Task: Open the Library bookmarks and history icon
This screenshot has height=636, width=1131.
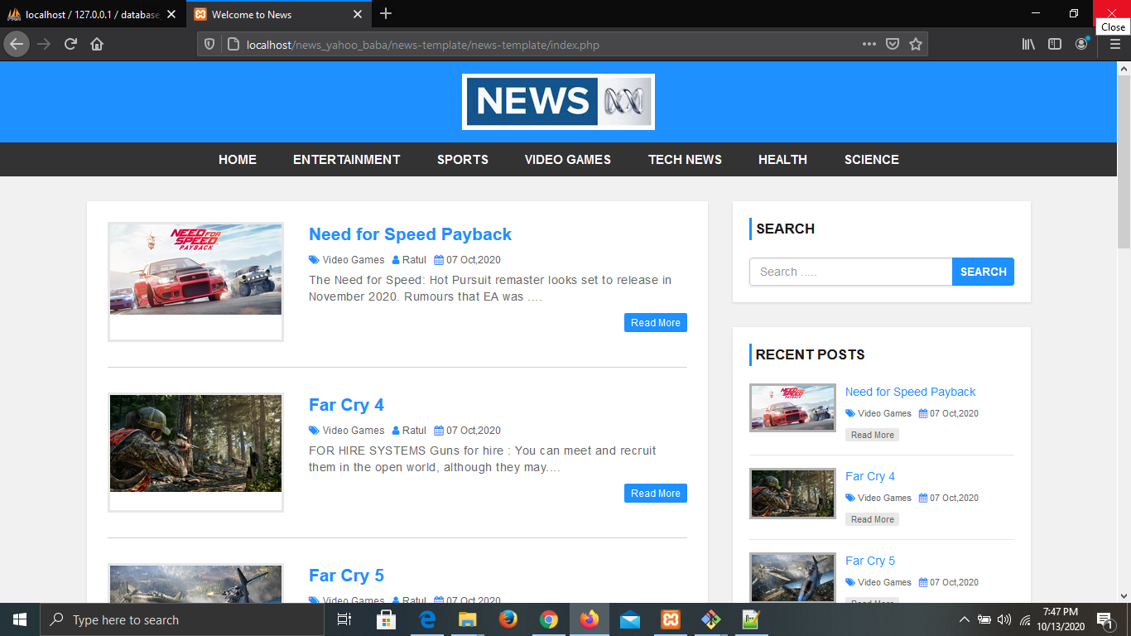Action: (1028, 44)
